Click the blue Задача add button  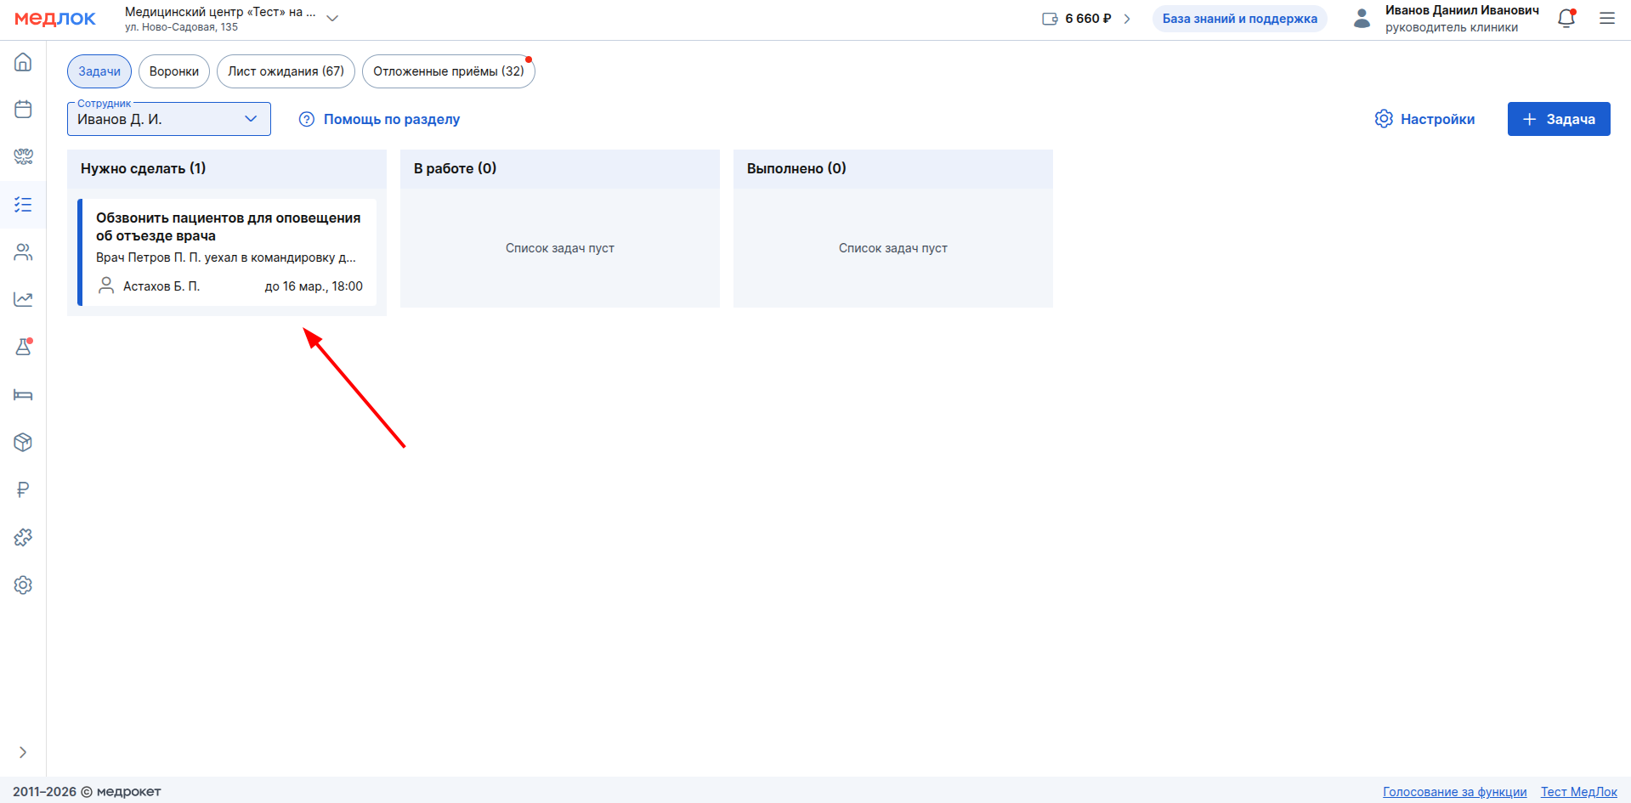1558,119
